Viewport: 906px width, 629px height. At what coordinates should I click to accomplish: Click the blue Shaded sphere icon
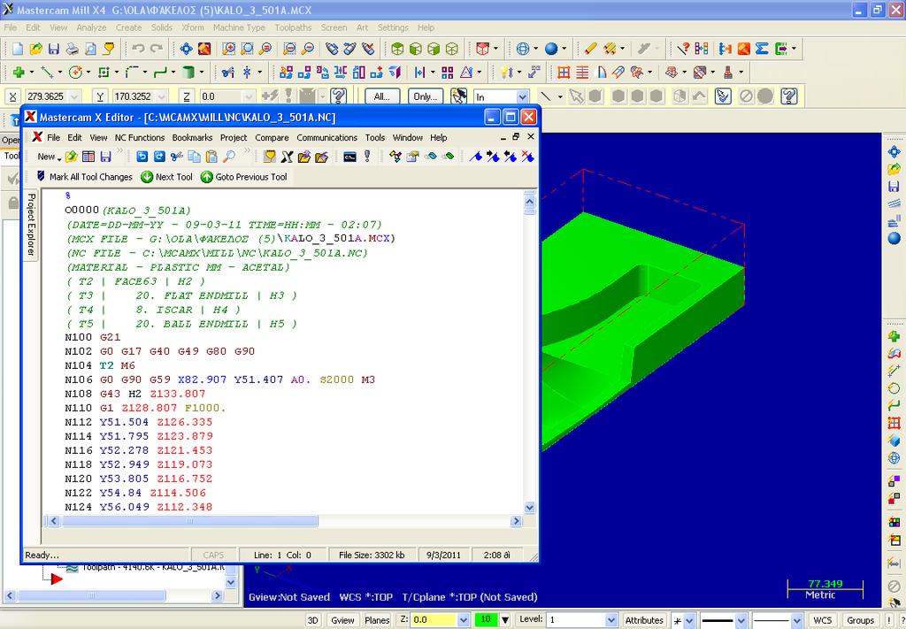point(552,49)
